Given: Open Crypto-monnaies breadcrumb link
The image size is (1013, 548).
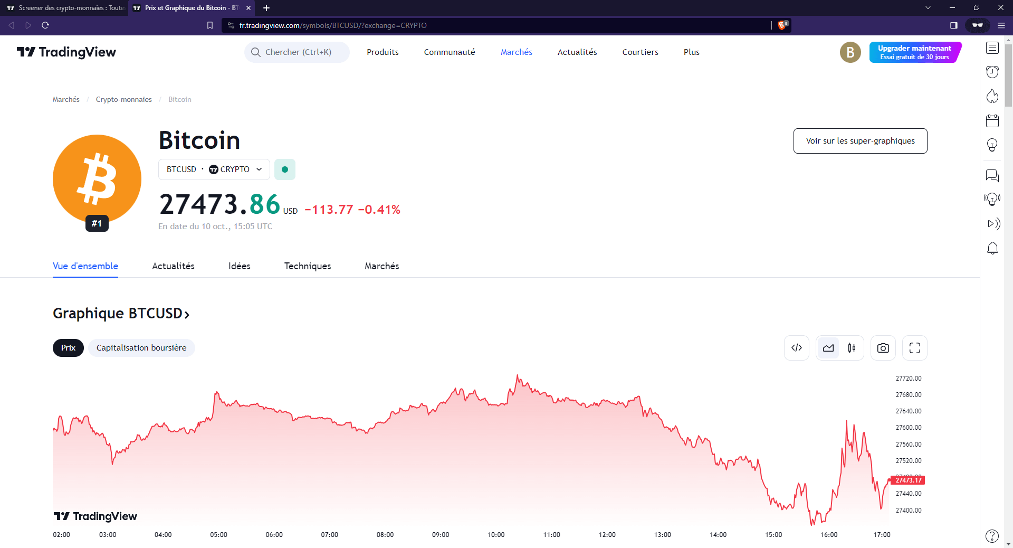Looking at the screenshot, I should pos(123,99).
